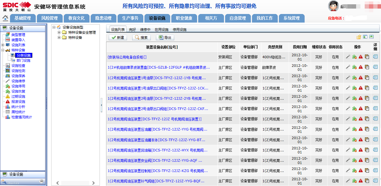381x186 pixels.
Task: Click the 导出 export button
Action: click(x=165, y=38)
